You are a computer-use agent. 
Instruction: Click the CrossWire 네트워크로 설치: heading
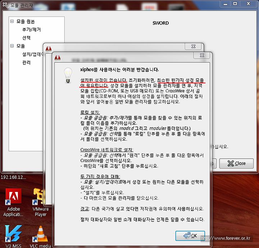click(x=107, y=150)
